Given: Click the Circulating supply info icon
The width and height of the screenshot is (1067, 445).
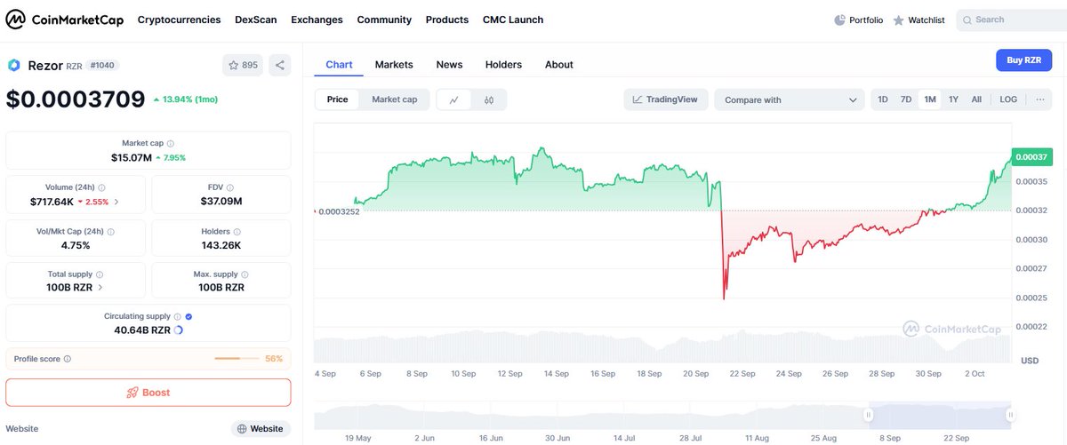Looking at the screenshot, I should pos(178,315).
